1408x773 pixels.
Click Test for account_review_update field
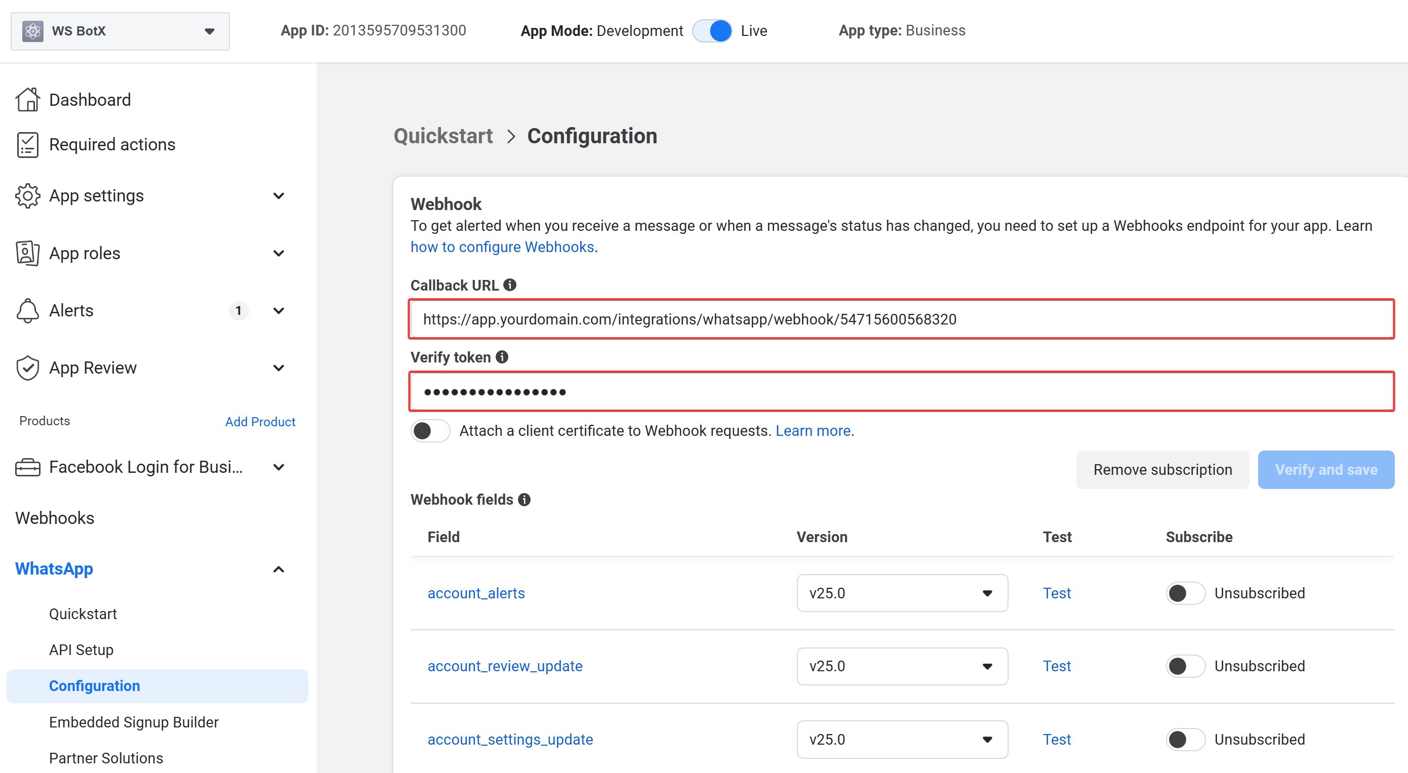[1057, 666]
